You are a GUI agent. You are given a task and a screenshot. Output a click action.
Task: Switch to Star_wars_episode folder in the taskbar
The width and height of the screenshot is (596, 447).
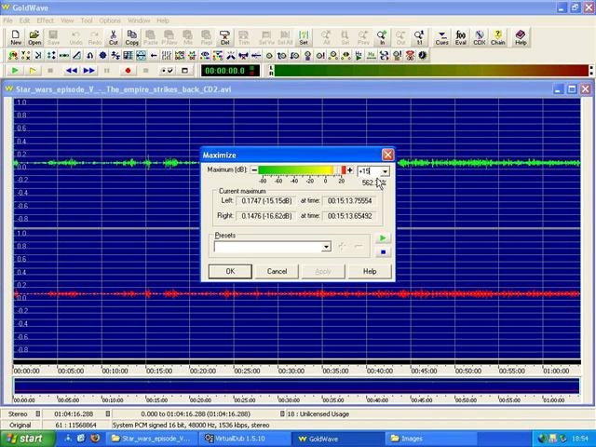pyautogui.click(x=151, y=439)
